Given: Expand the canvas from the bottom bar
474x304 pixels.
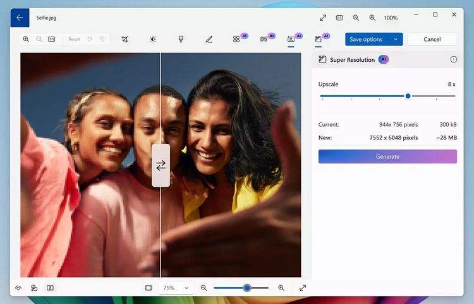Looking at the screenshot, I should 303,288.
